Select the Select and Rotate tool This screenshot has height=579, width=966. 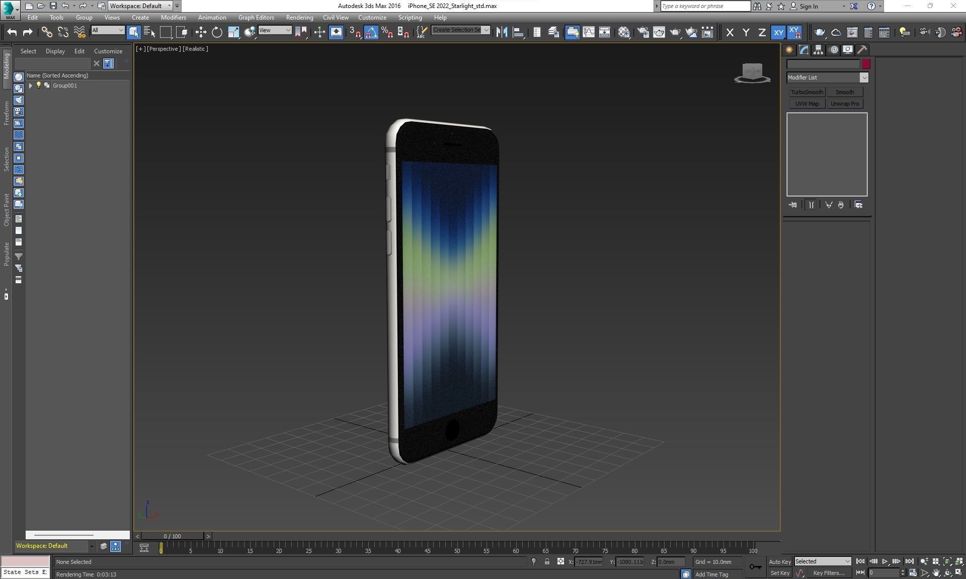click(x=217, y=32)
